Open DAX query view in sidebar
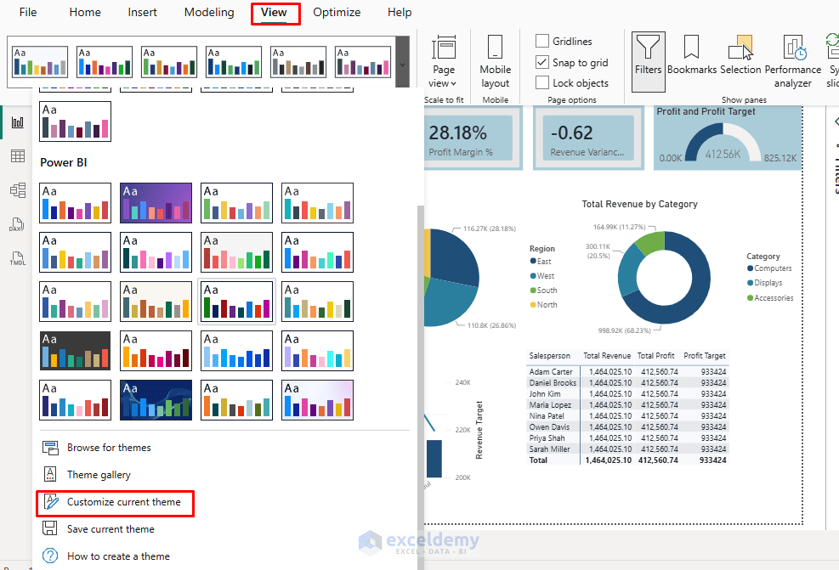839x570 pixels. point(17,224)
